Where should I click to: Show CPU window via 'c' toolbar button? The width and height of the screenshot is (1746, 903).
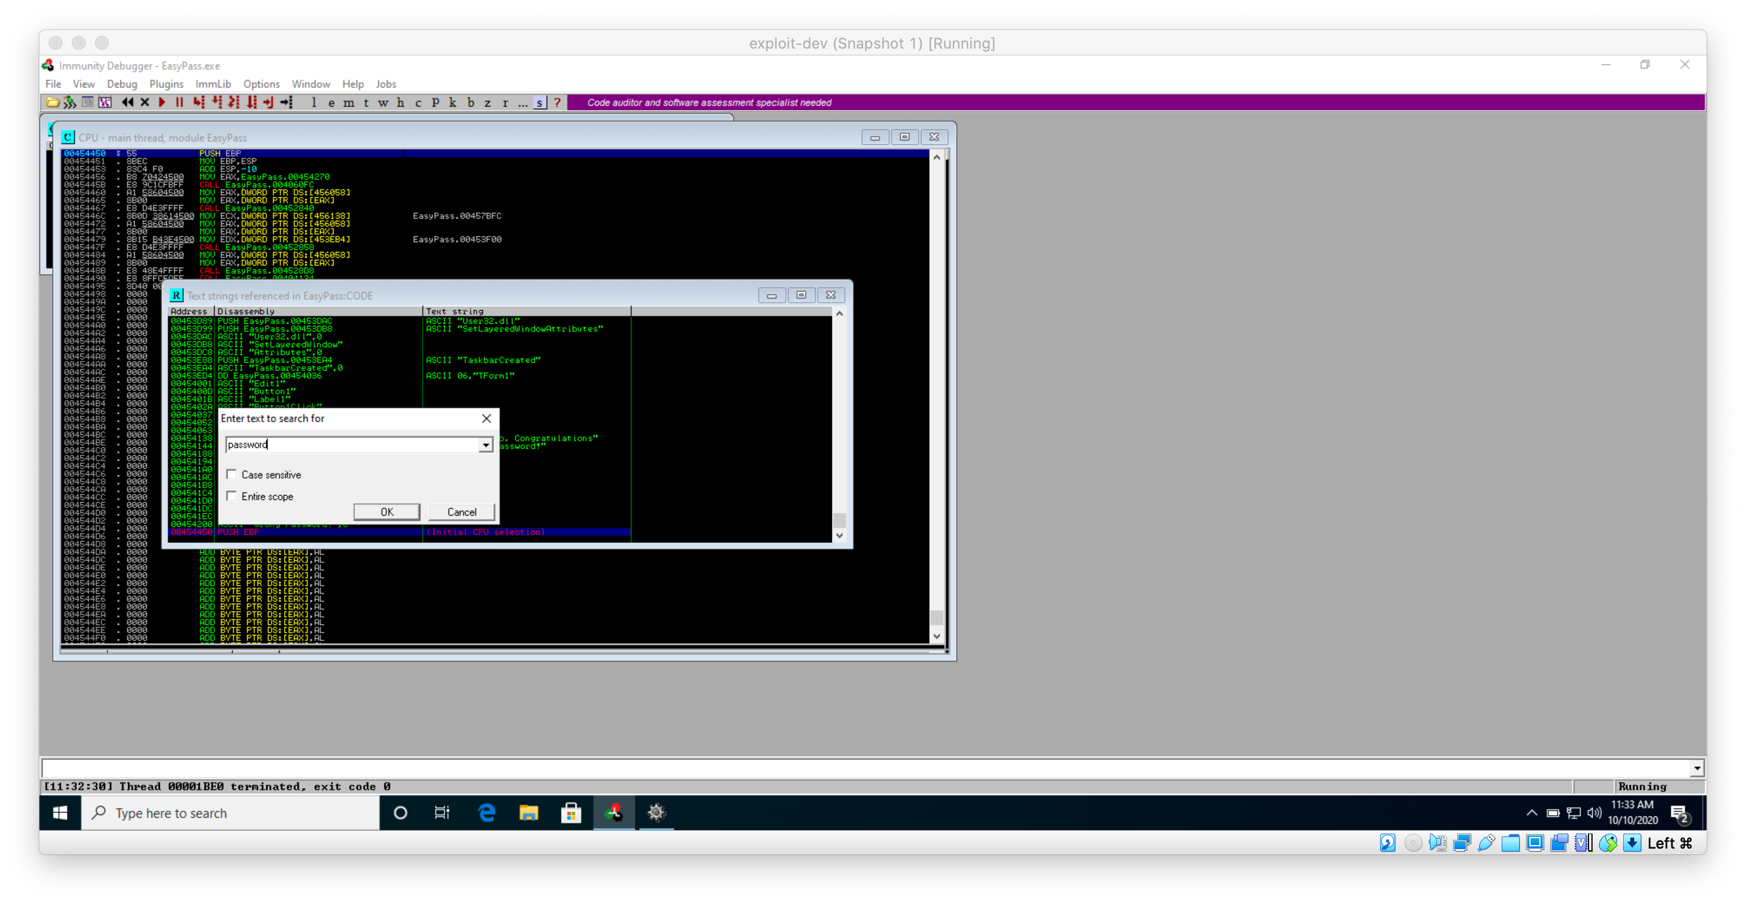[418, 102]
